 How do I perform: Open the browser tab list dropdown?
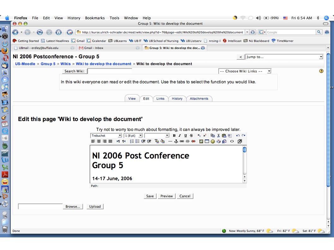pos(328,48)
